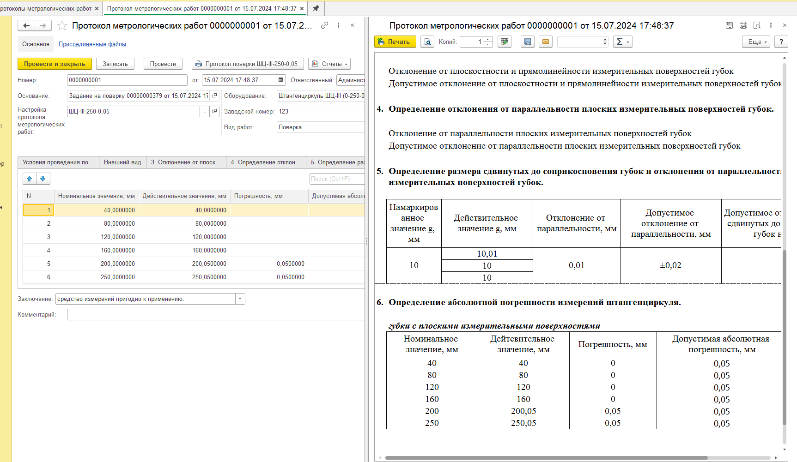Open the Присоединенные файлы link
Viewport: 797px width, 462px height.
[92, 44]
